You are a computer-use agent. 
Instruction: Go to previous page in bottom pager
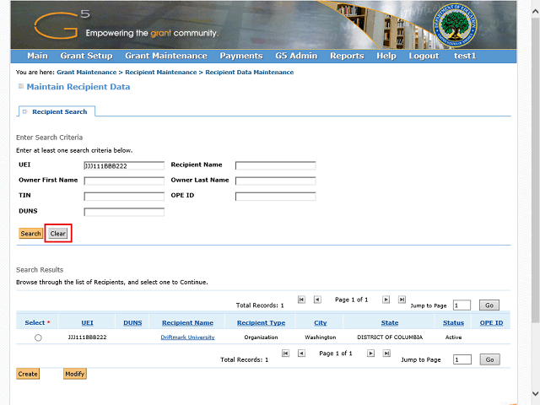click(x=301, y=354)
